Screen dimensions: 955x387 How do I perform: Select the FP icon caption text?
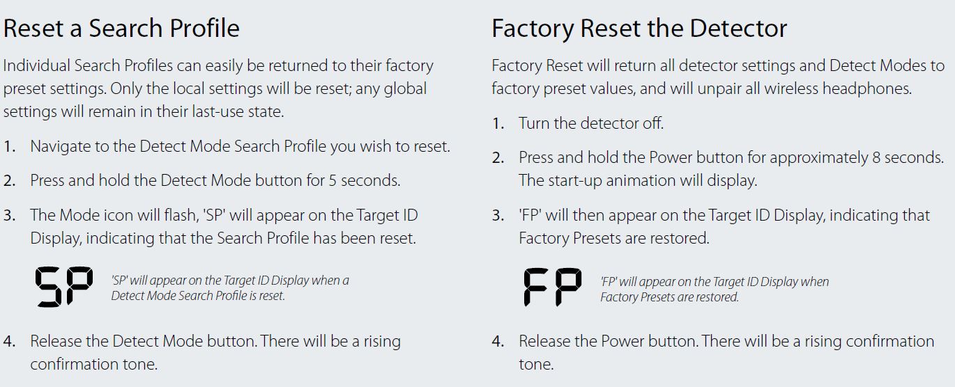[x=715, y=289]
